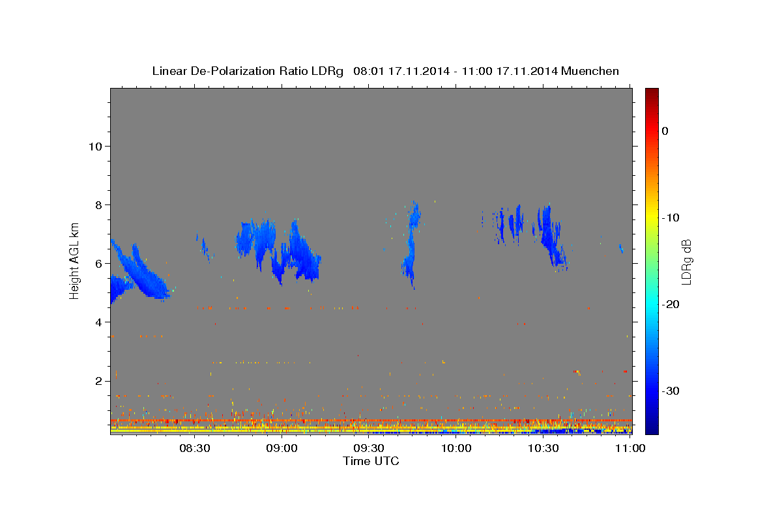Screen dimensions: 782x521
Task: Click the height axis label '4'
Action: pyautogui.click(x=98, y=322)
